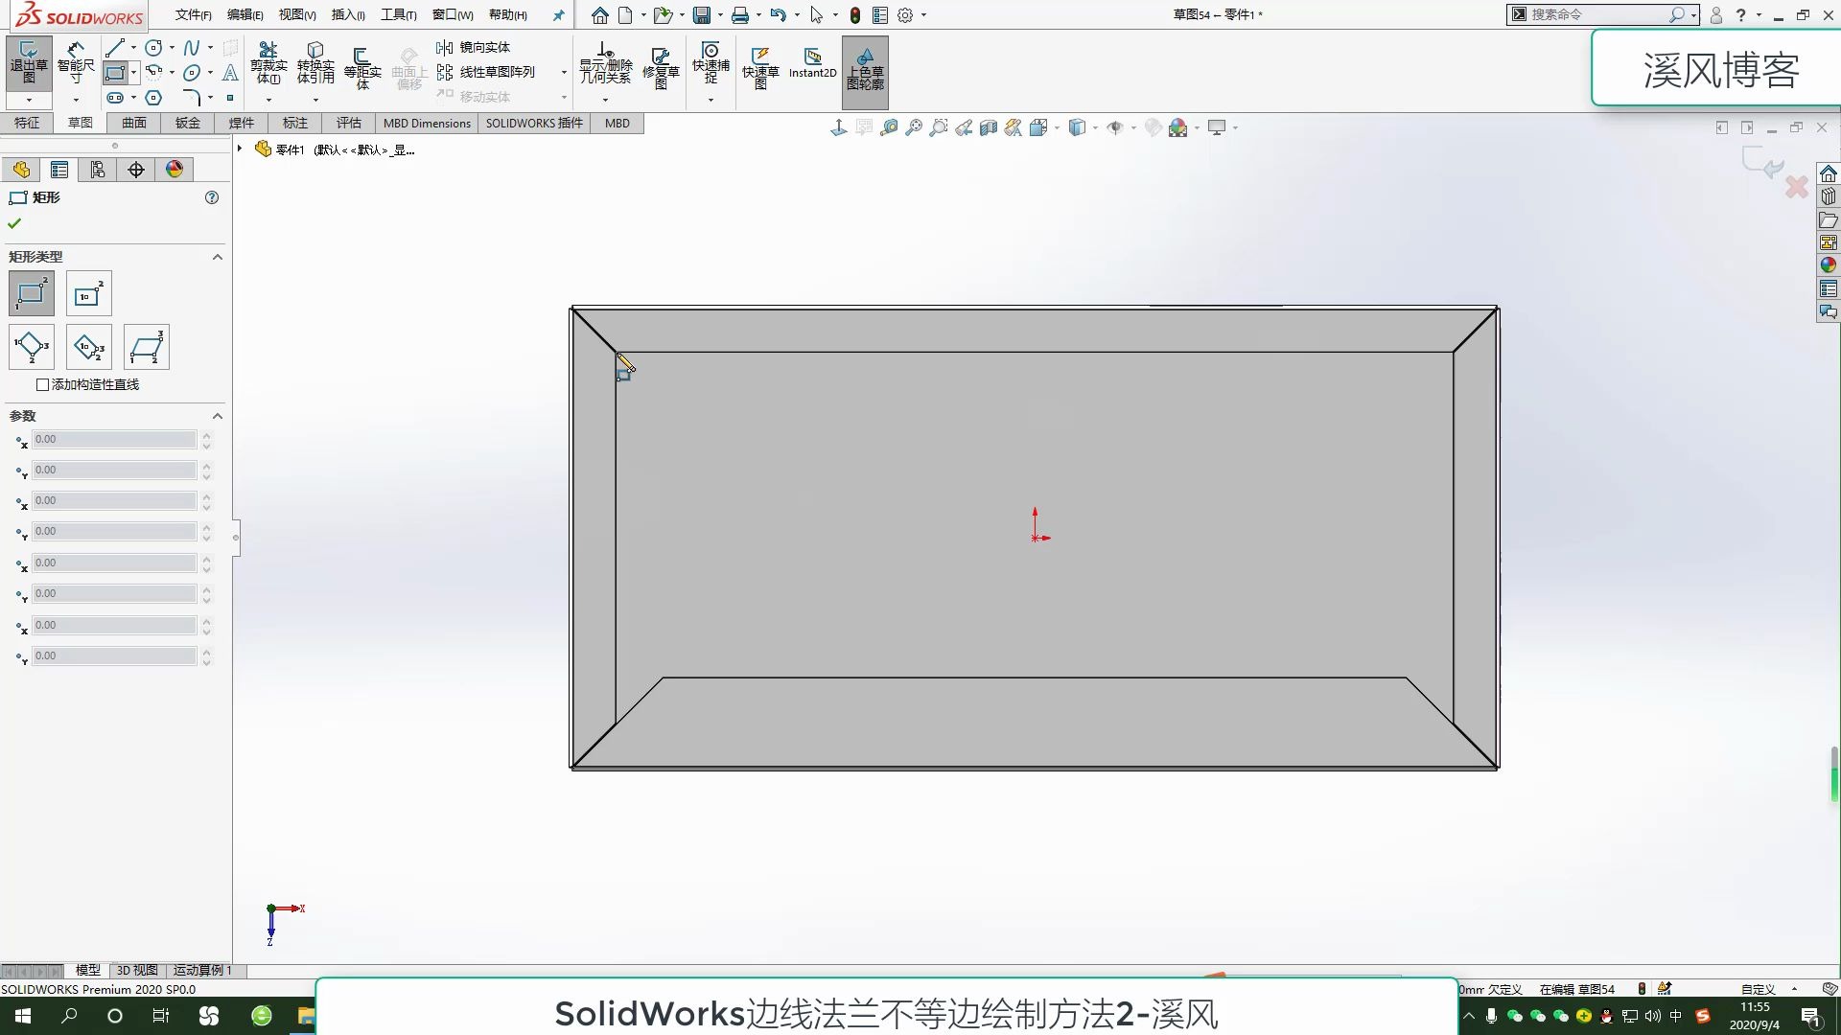1841x1035 pixels.
Task: Switch to the 钣金 (Sheet Metal) tab
Action: click(x=187, y=123)
